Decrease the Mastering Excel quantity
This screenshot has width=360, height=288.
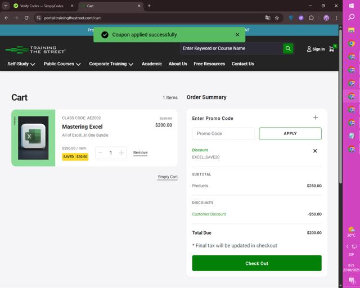[x=100, y=153]
